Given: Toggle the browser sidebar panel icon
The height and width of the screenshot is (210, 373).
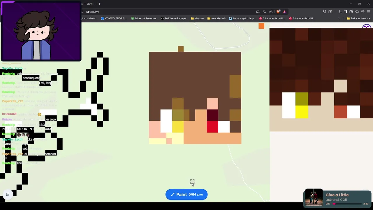Looking at the screenshot, I should (x=345, y=12).
